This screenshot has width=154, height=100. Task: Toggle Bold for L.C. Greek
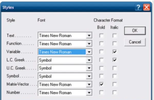[x=101, y=60]
